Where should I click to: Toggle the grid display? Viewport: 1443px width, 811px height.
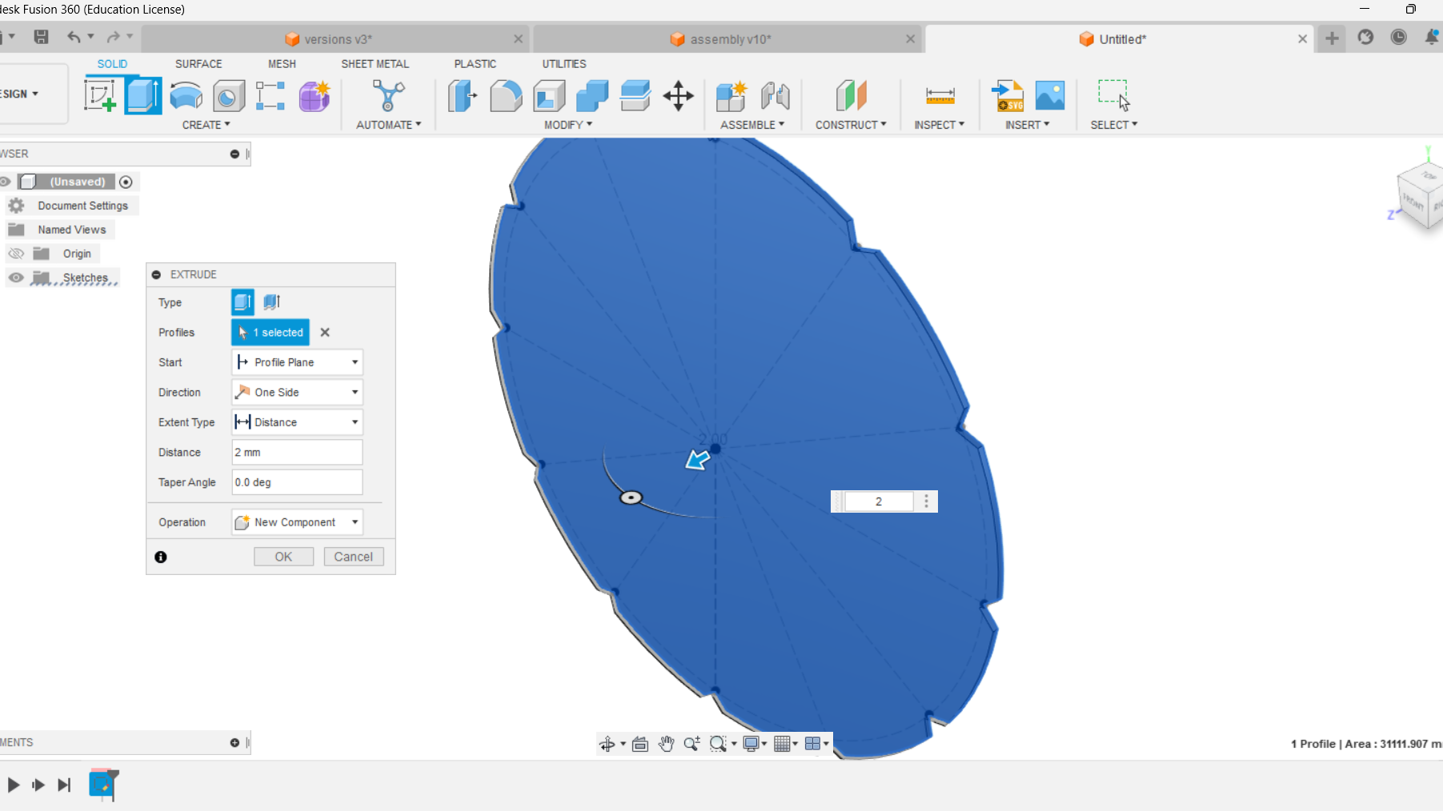(x=783, y=743)
